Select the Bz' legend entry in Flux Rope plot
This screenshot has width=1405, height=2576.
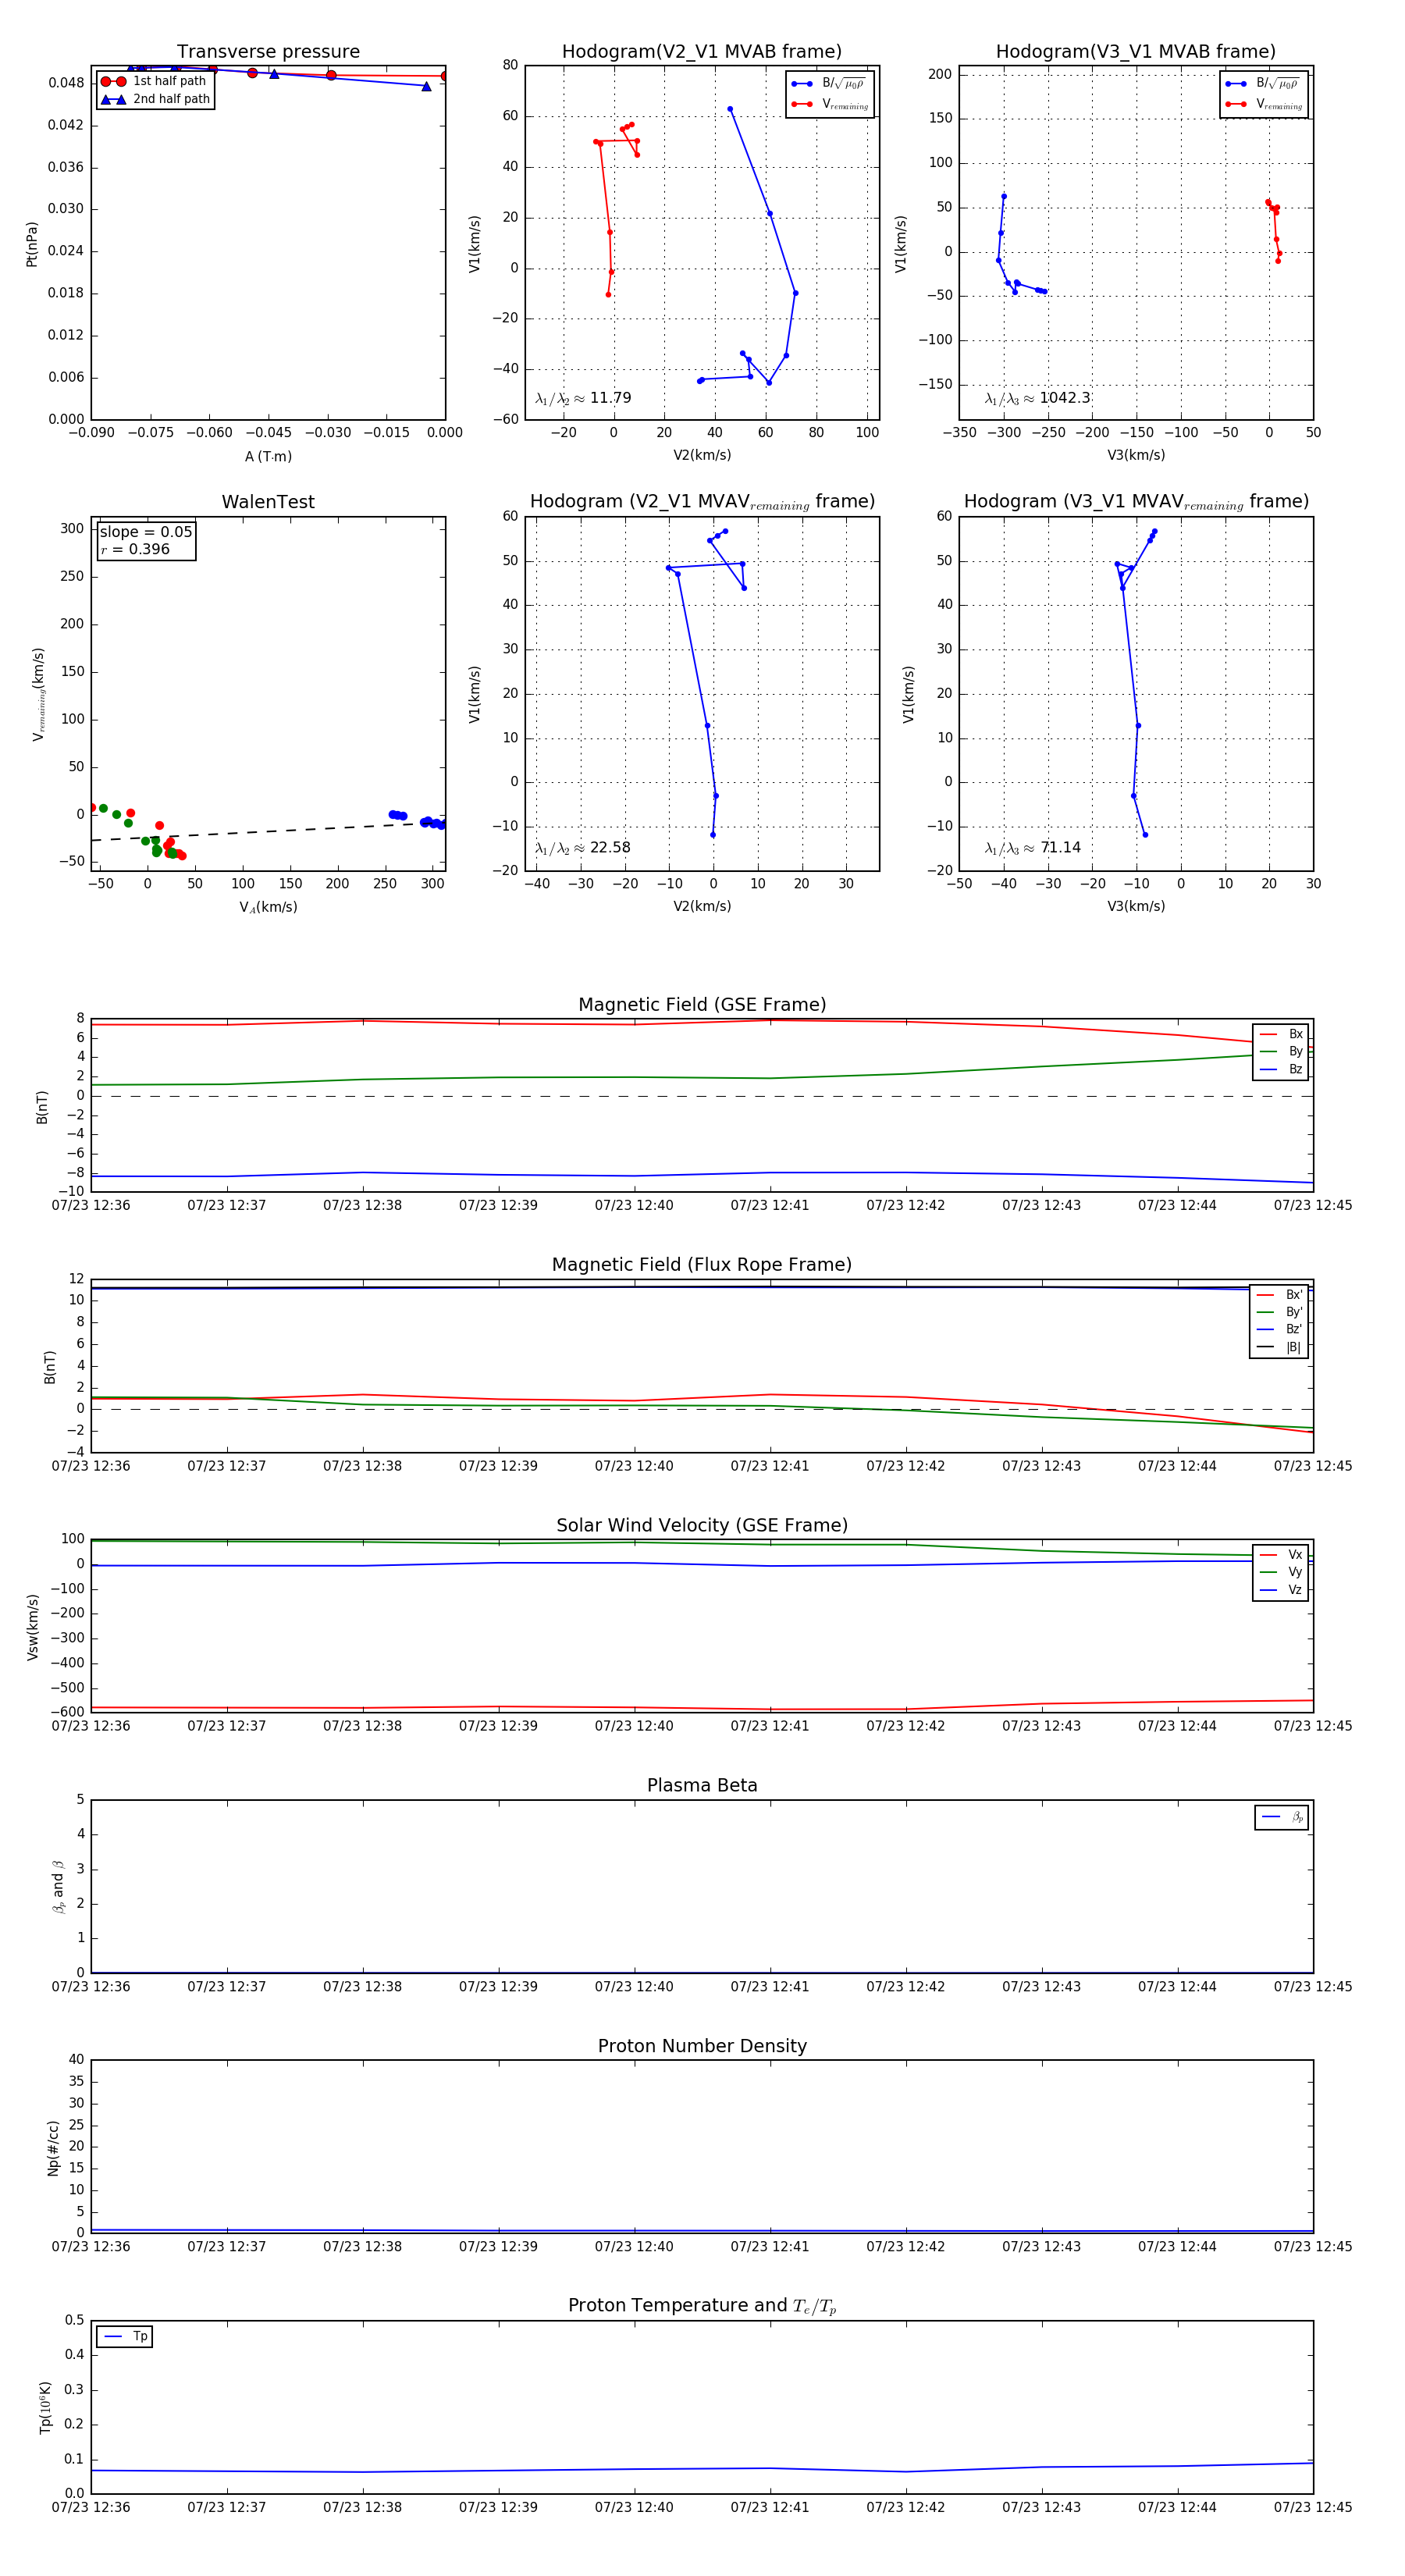[1279, 1329]
